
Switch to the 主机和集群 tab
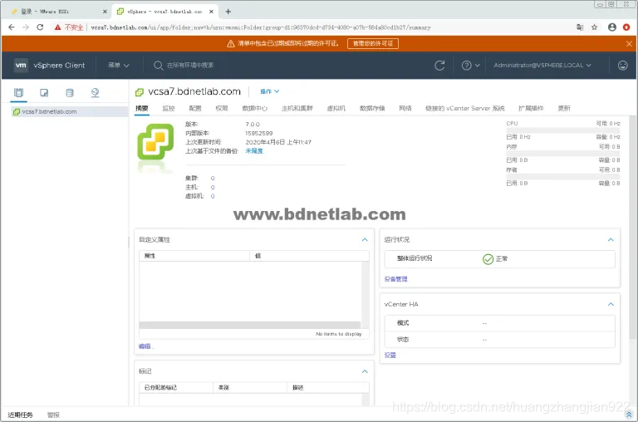coord(297,108)
